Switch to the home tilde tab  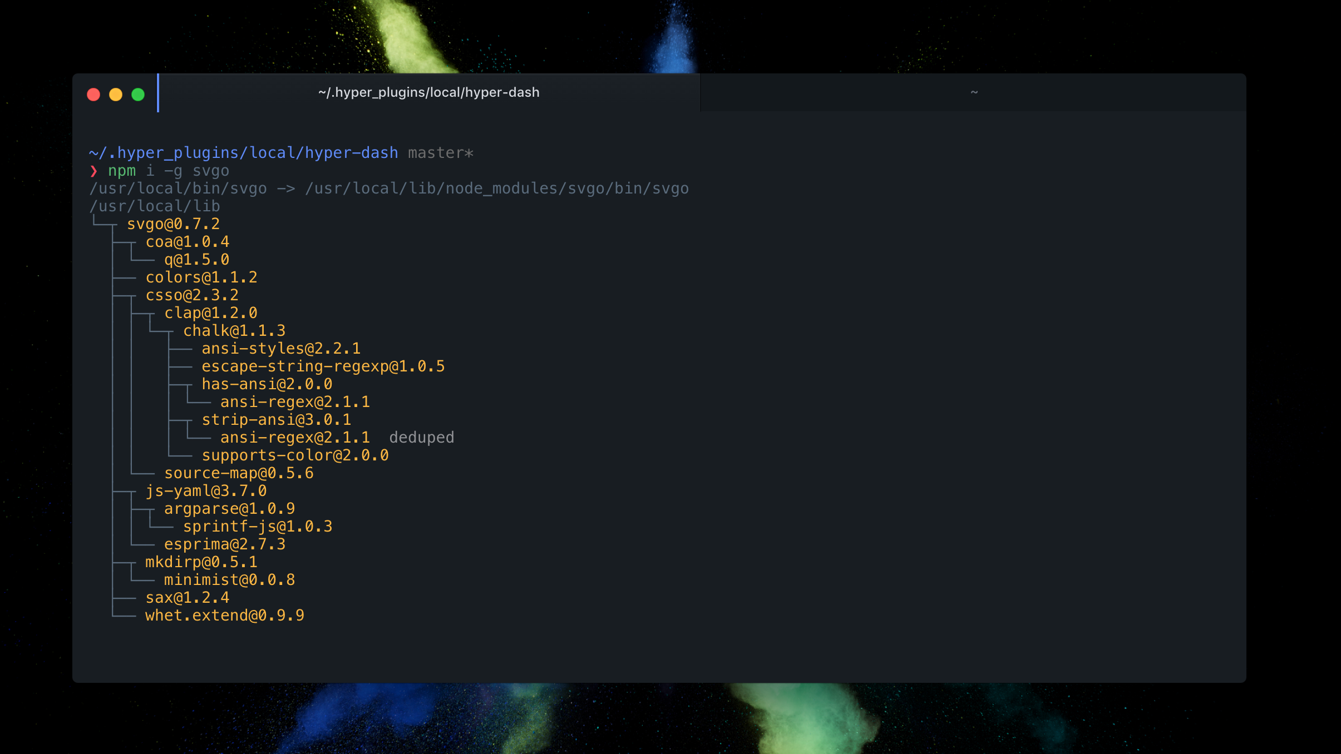click(974, 92)
